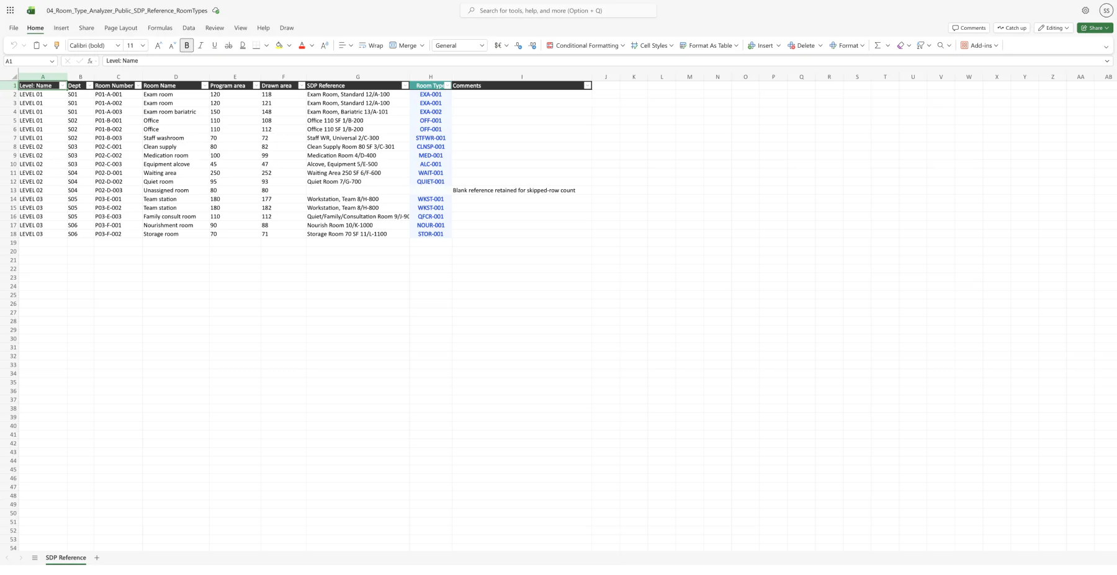Click the AutoSum icon
This screenshot has width=1117, height=575.
point(877,45)
